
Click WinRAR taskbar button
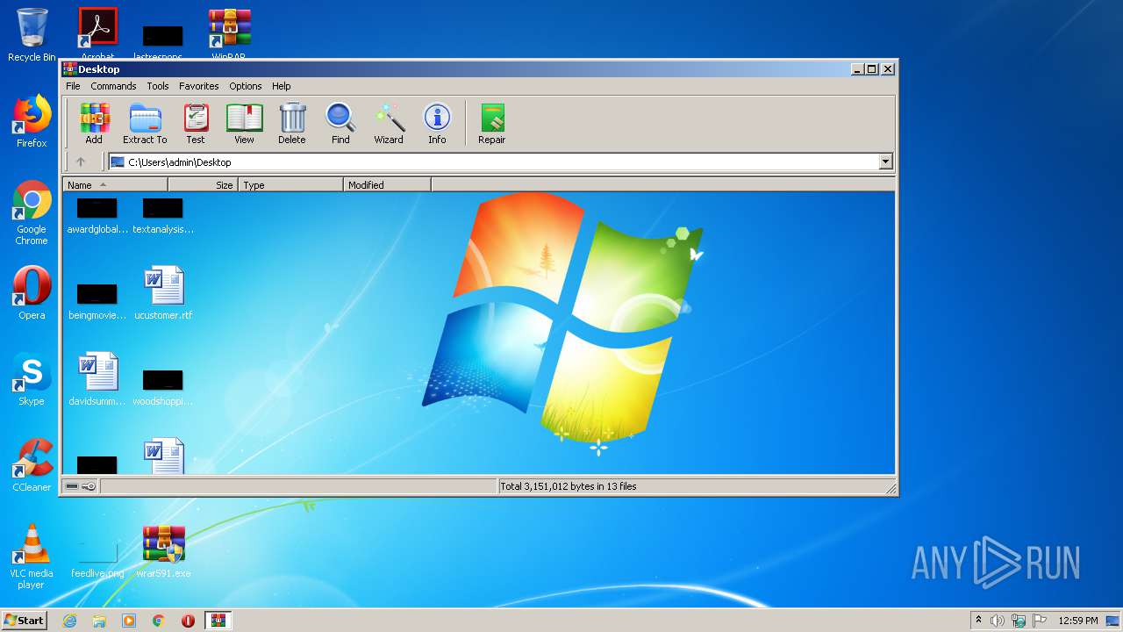pos(218,621)
